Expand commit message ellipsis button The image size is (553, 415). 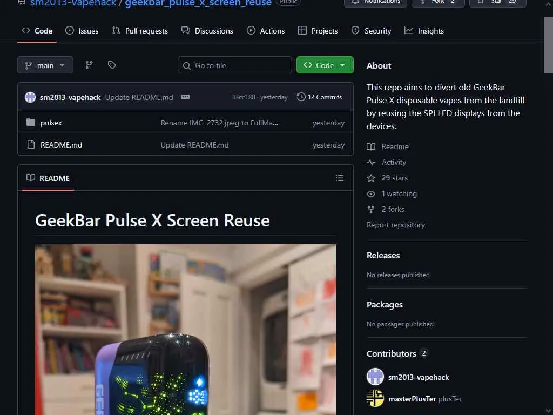point(185,97)
